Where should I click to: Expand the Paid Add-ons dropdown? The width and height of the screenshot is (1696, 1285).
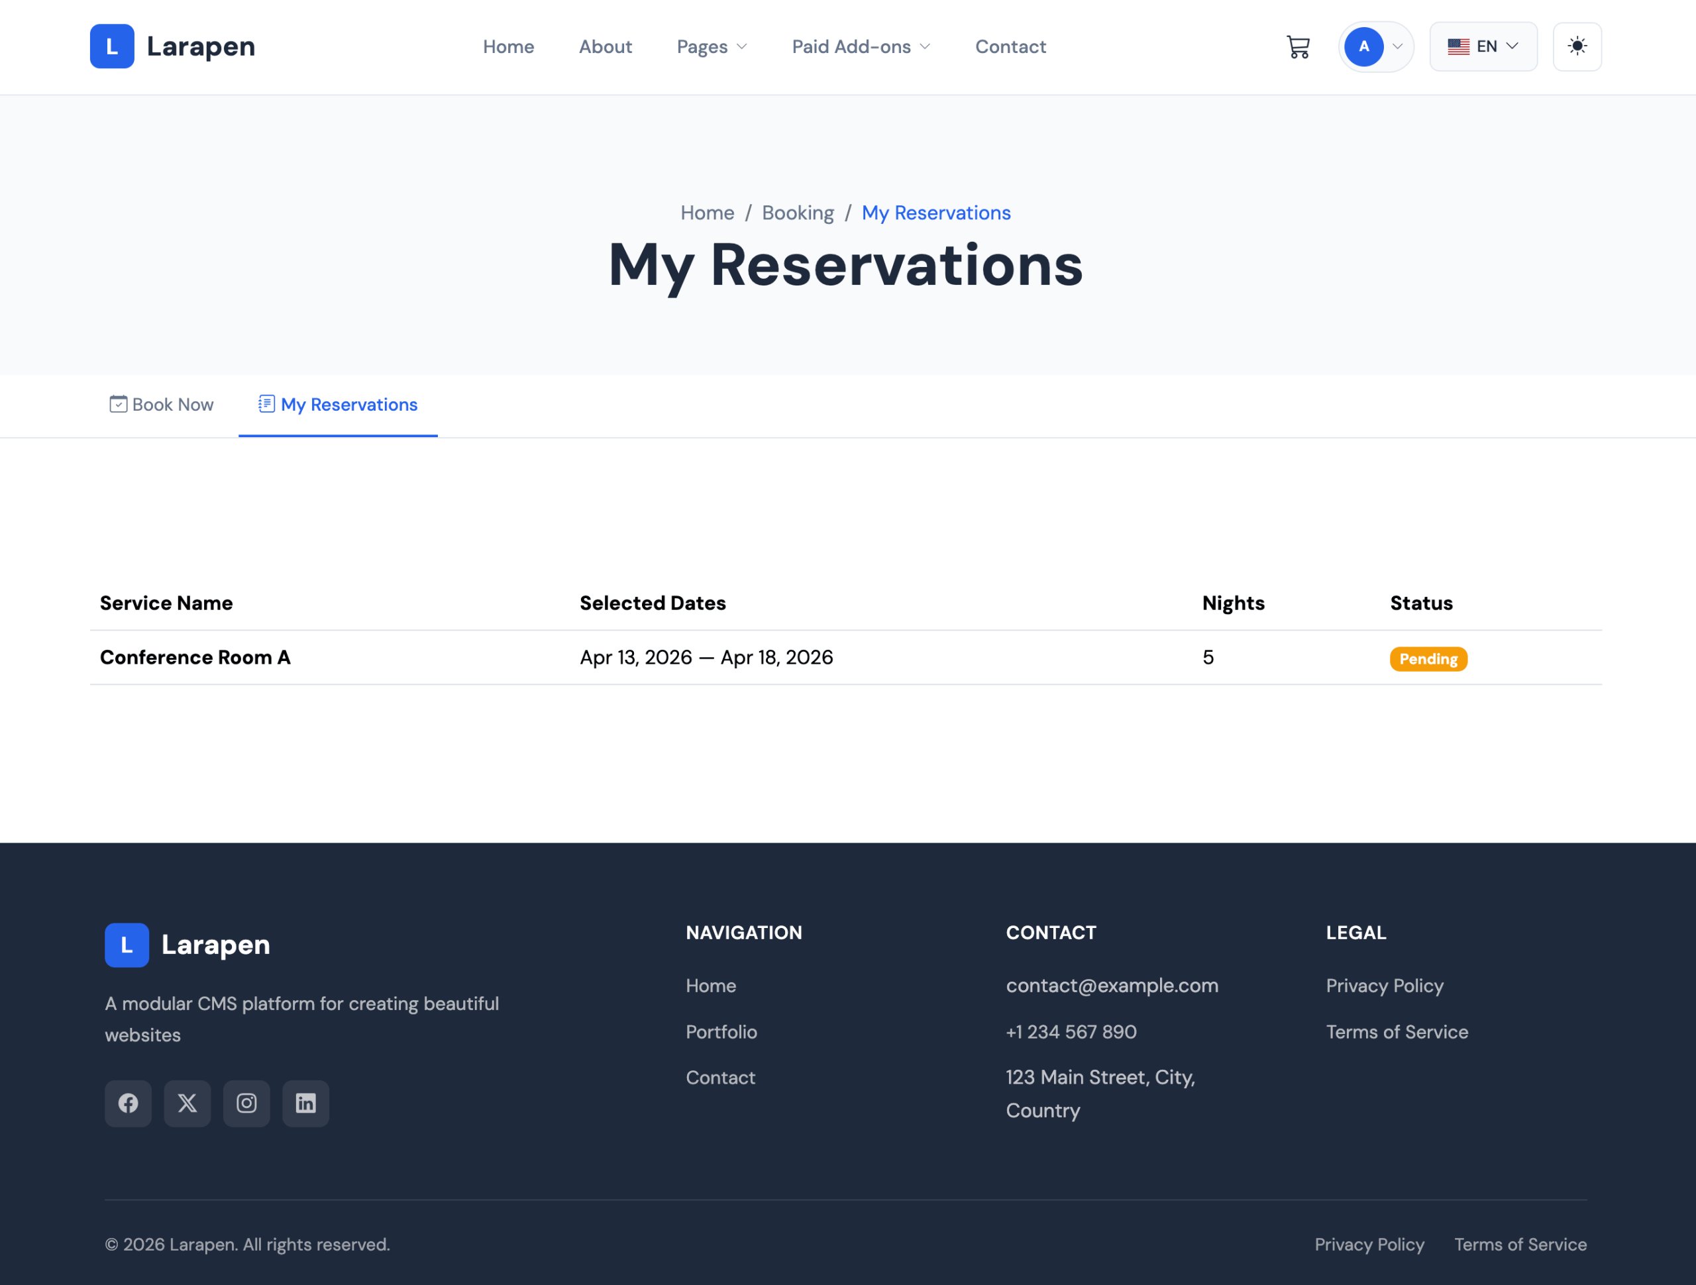[861, 47]
